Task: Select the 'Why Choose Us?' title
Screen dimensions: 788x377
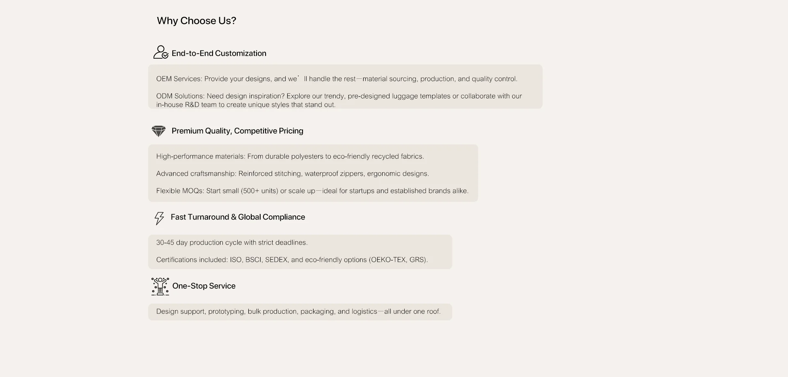Action: coord(196,21)
